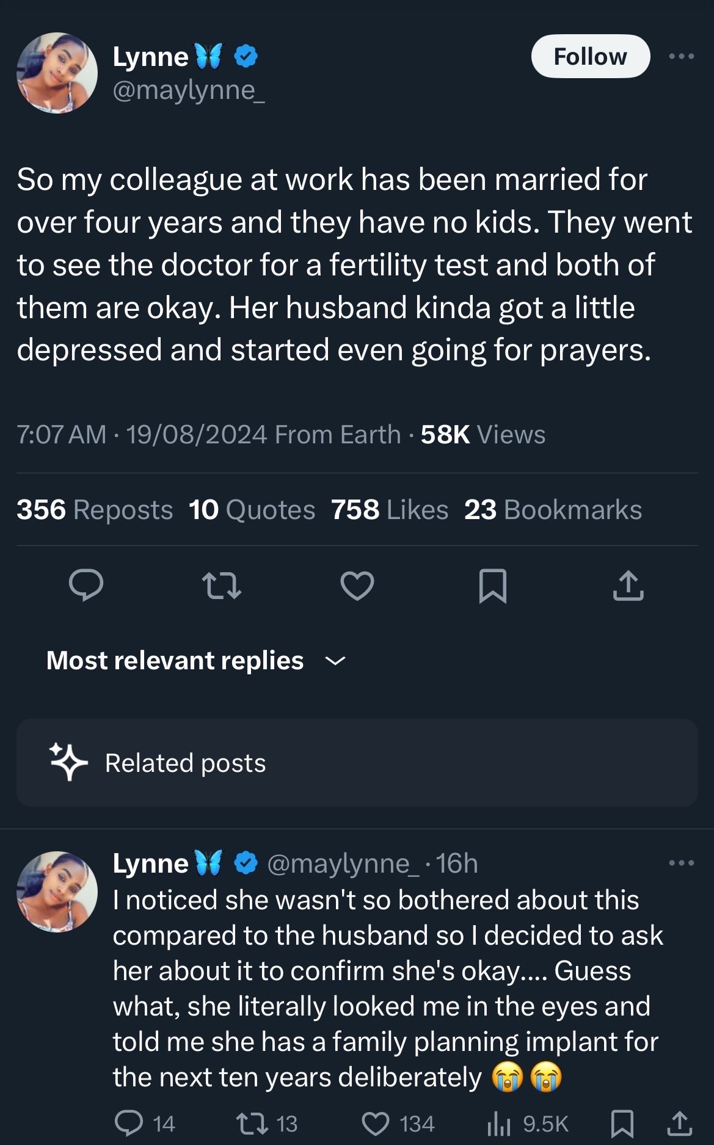Bookmark the main post
This screenshot has width=714, height=1145.
coord(492,586)
